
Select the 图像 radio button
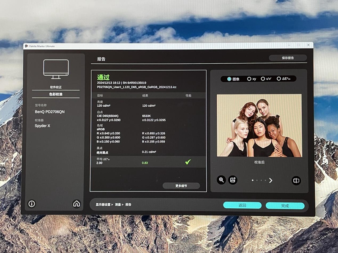pos(229,79)
